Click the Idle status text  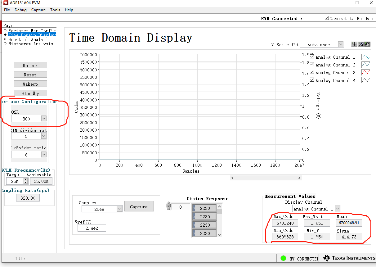pyautogui.click(x=20, y=258)
